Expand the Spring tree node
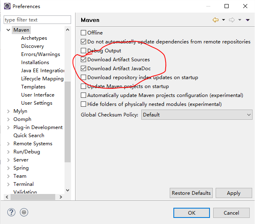Image resolution: width=255 pixels, height=224 pixels. tap(8, 168)
